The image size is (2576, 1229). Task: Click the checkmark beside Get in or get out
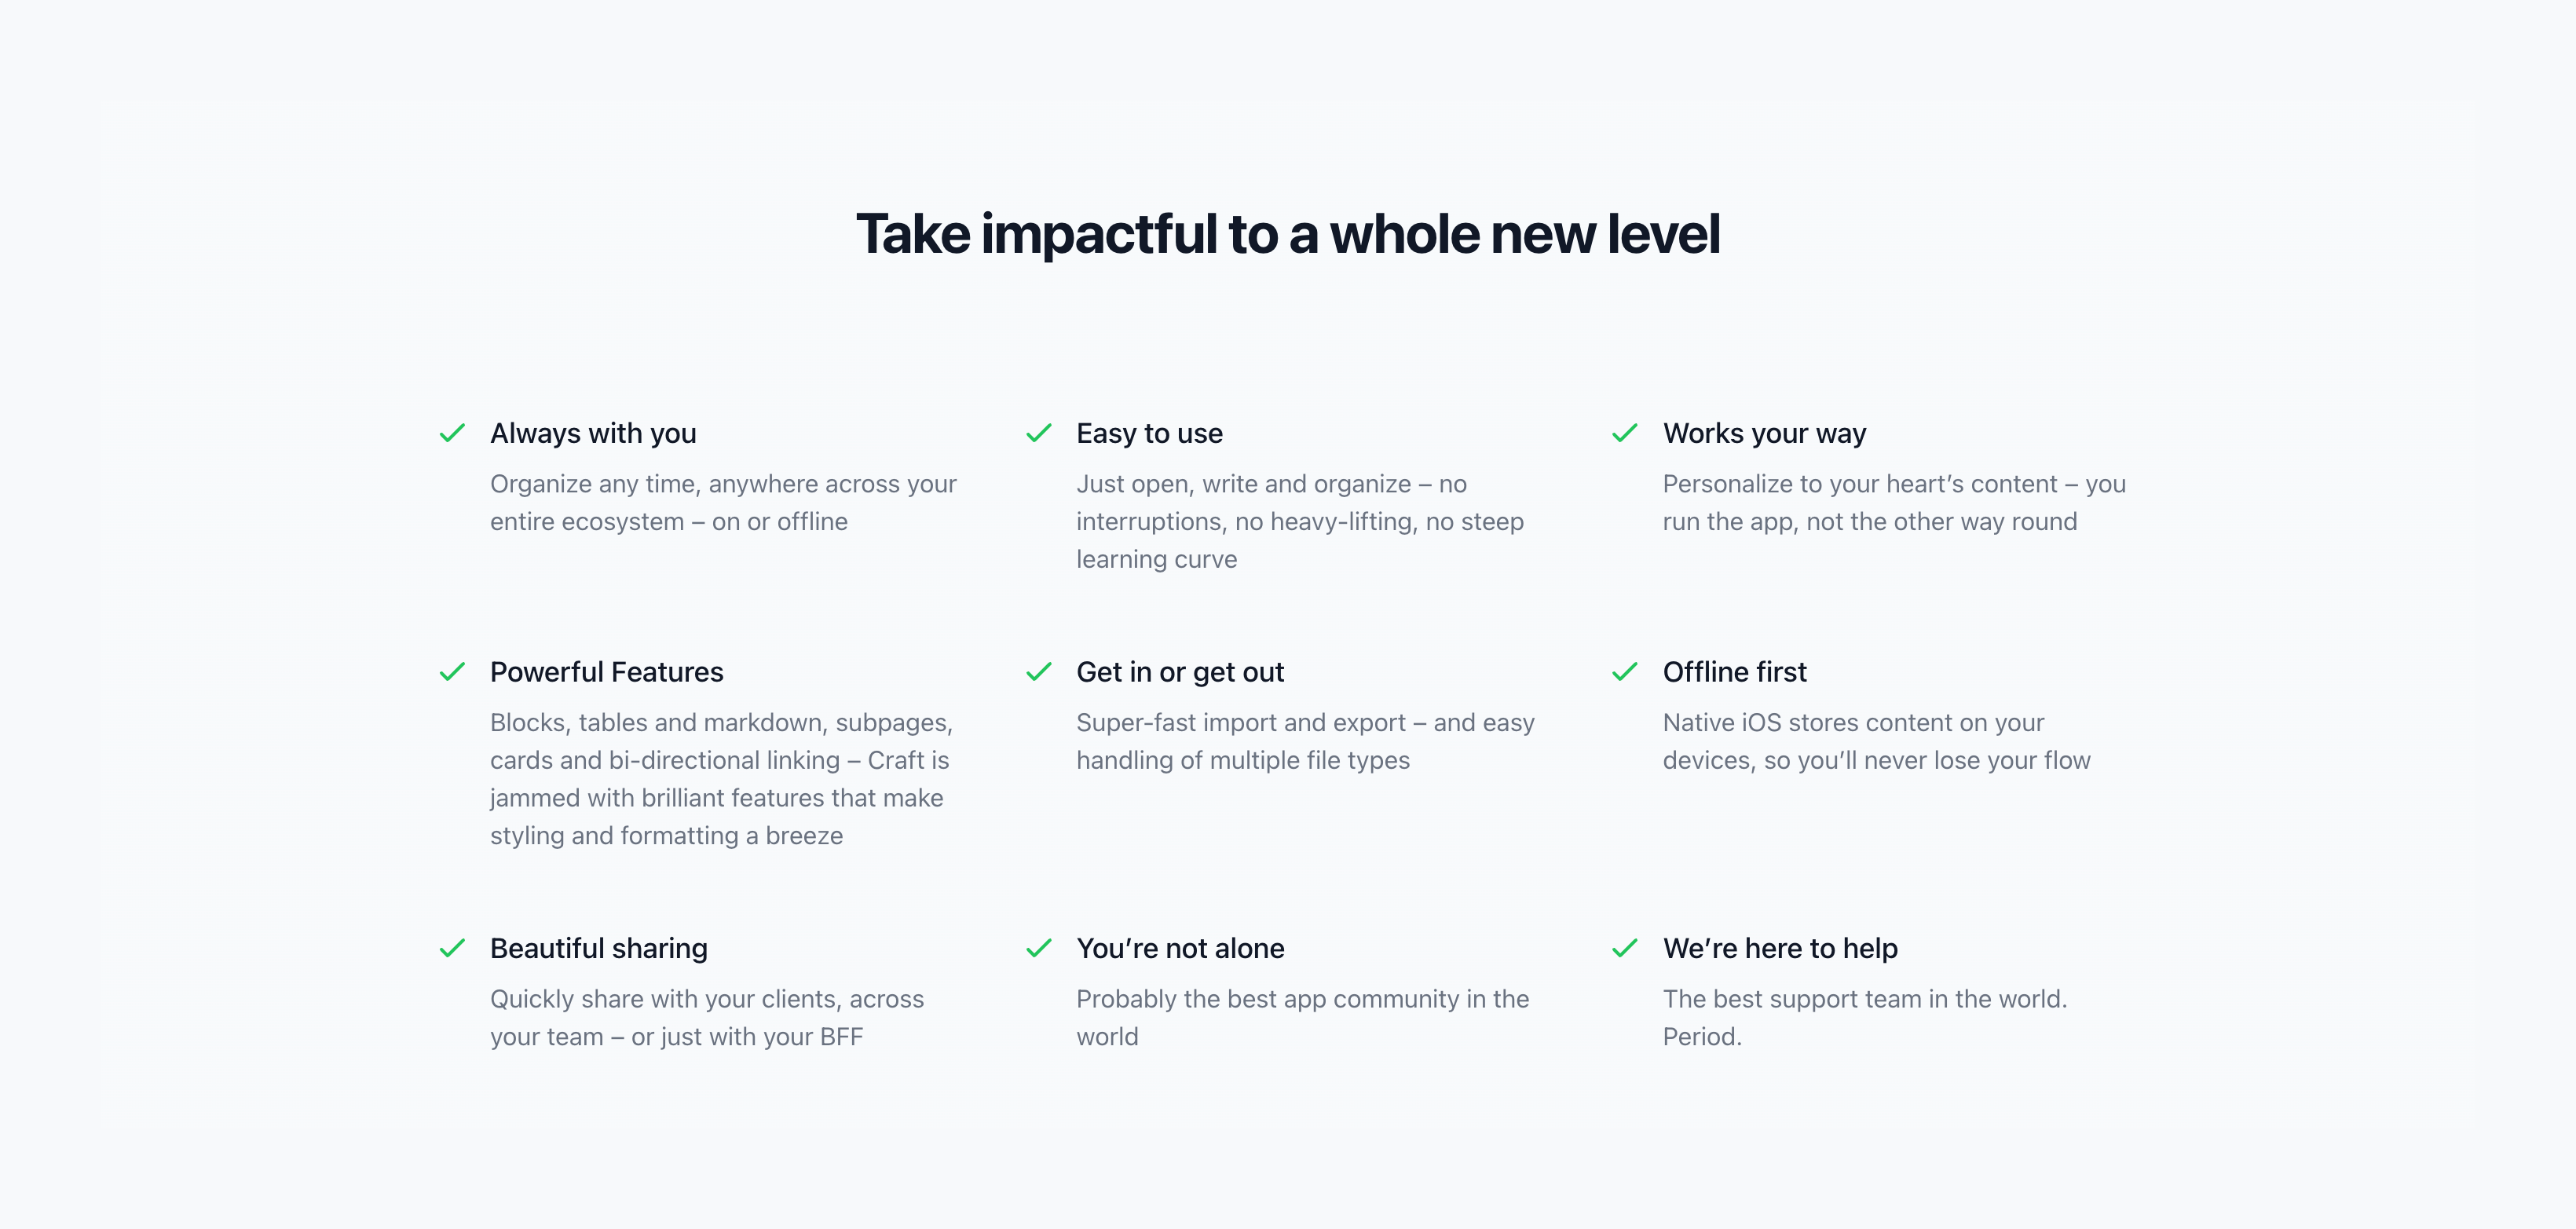[1039, 672]
